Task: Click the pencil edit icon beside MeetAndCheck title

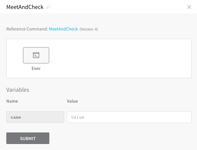Action: point(49,7)
